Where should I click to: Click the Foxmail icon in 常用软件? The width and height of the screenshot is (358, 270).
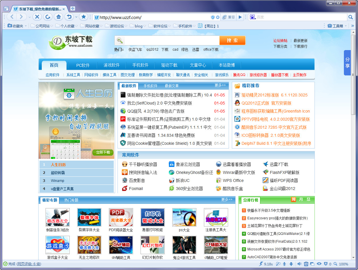click(124, 189)
